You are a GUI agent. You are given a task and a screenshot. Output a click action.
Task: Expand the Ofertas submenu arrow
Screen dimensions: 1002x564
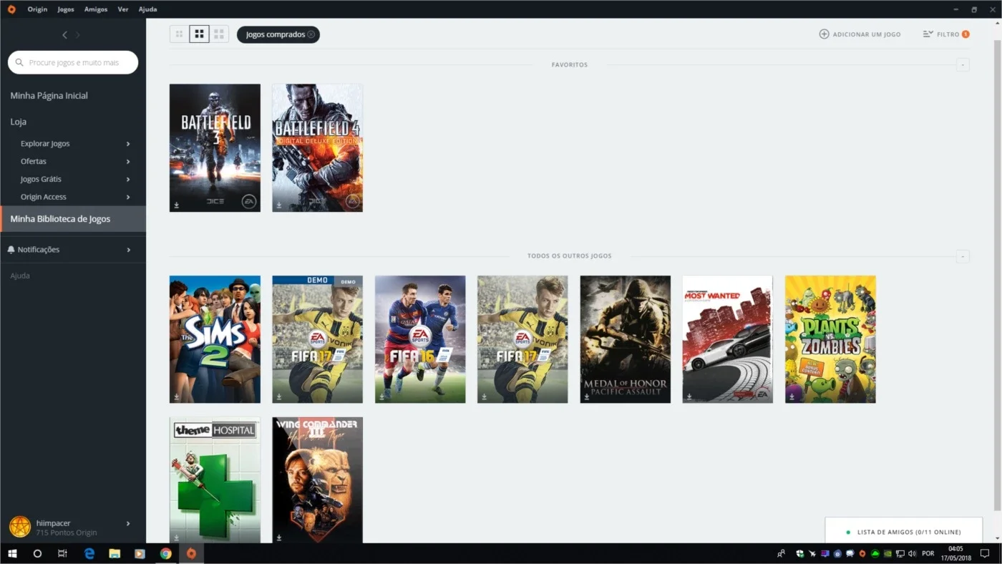128,162
